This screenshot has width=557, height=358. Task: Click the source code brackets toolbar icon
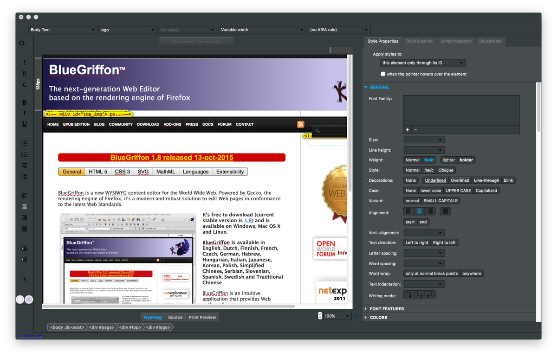[21, 43]
